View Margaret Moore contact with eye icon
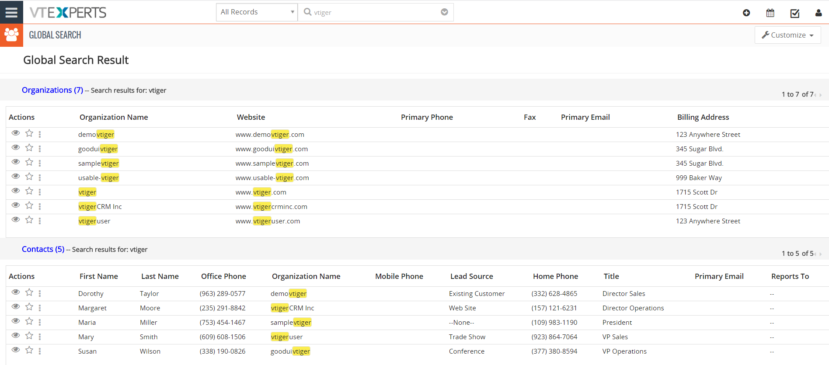The height and width of the screenshot is (365, 829). coord(16,306)
